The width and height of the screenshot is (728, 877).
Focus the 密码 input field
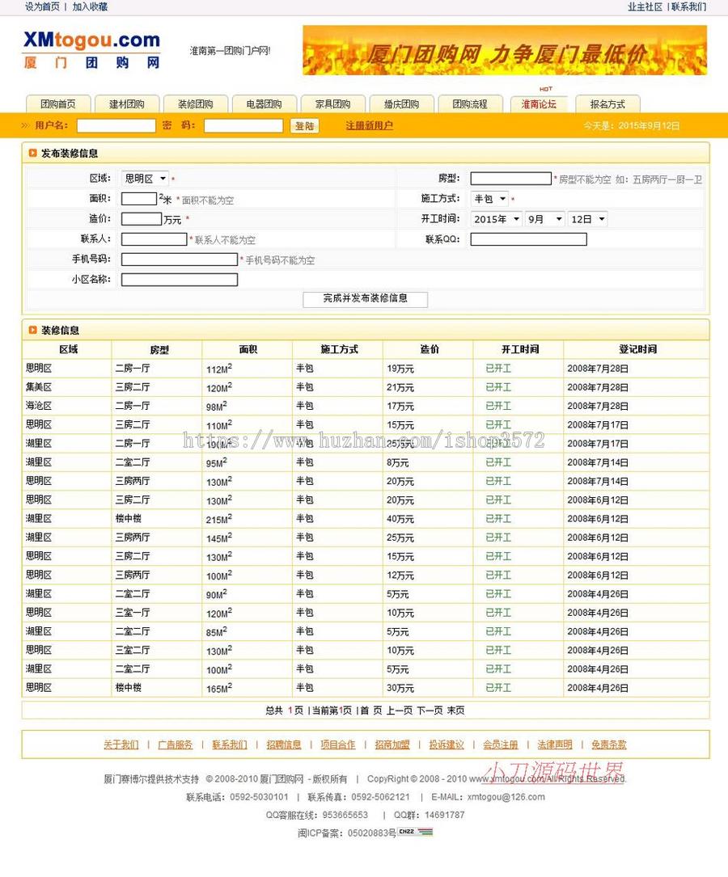[x=243, y=126]
